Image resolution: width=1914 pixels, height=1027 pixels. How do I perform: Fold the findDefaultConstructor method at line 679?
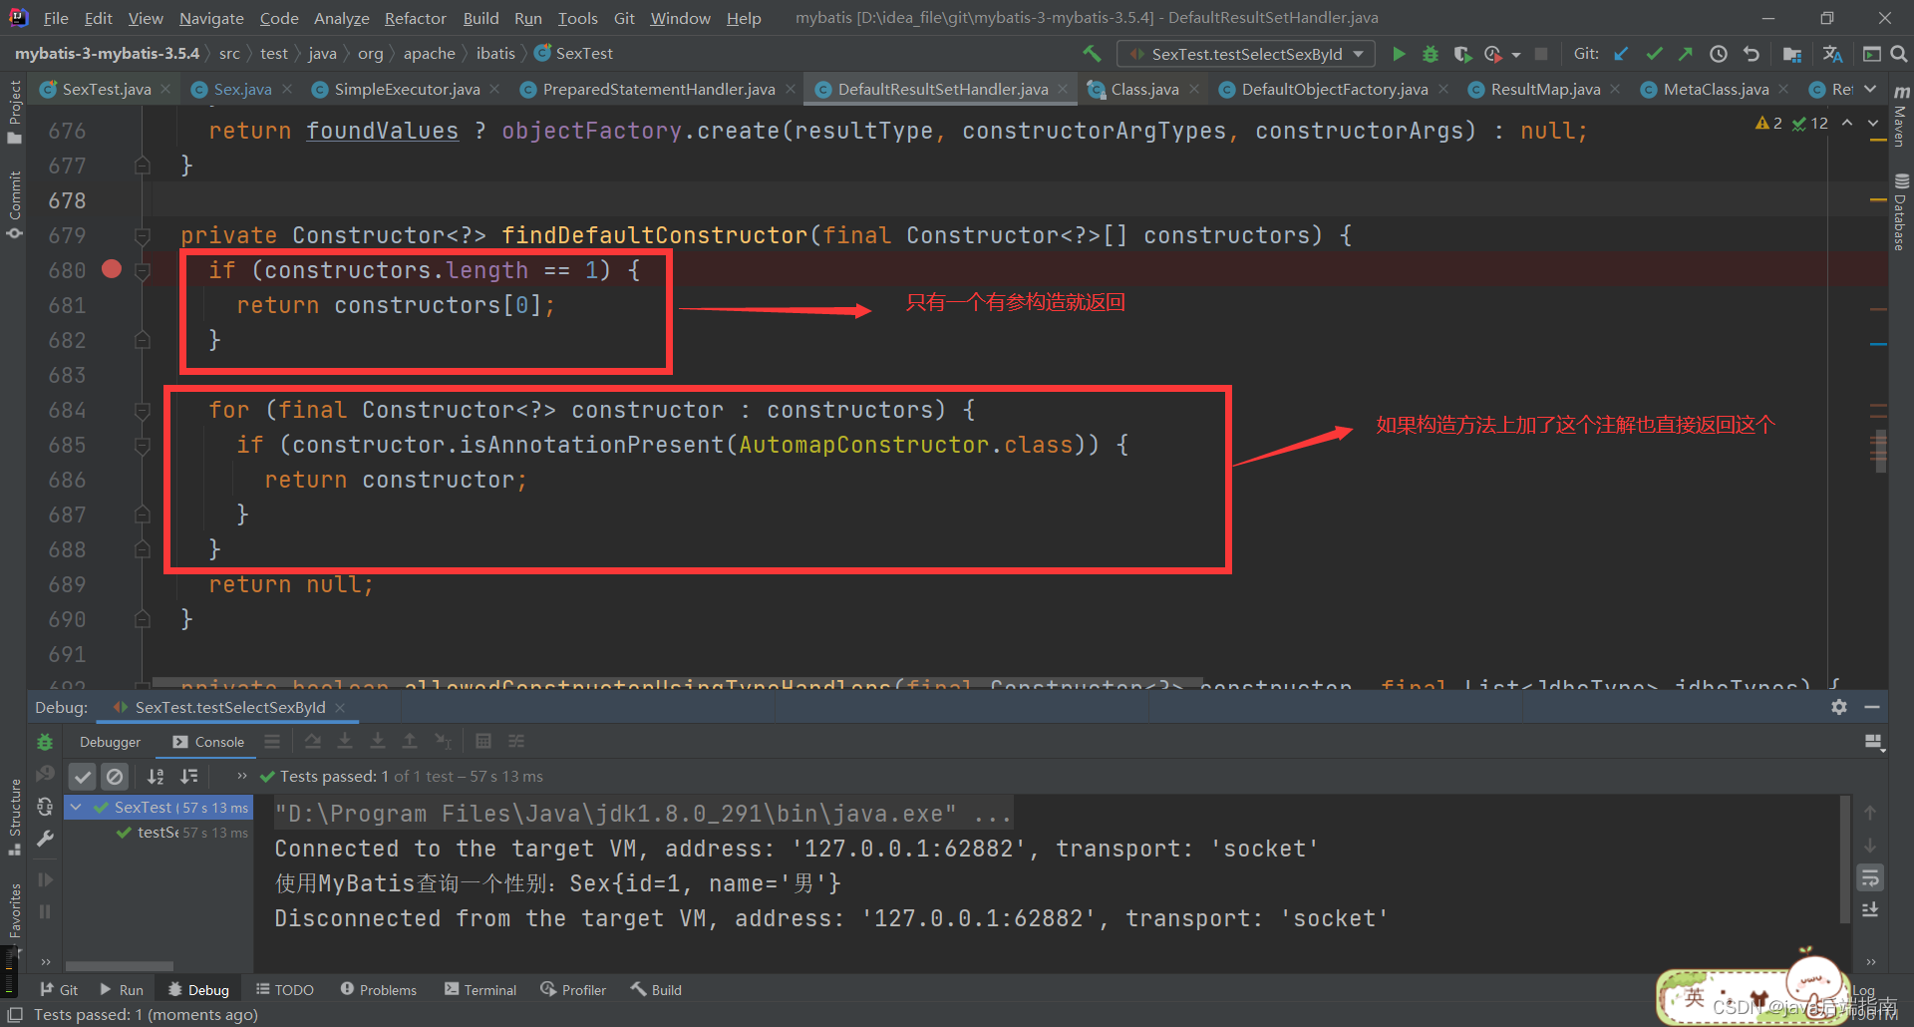point(143,235)
